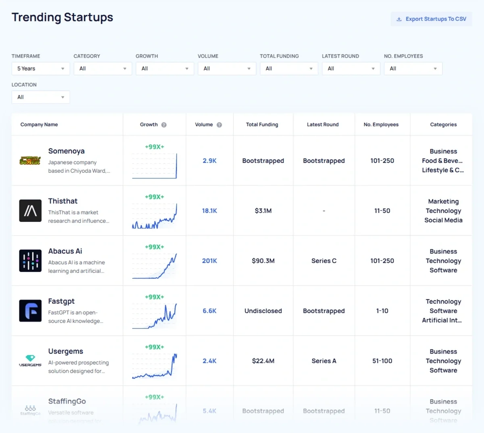The image size is (484, 433).
Task: Open the Abacus Ai company name link
Action: coord(65,251)
